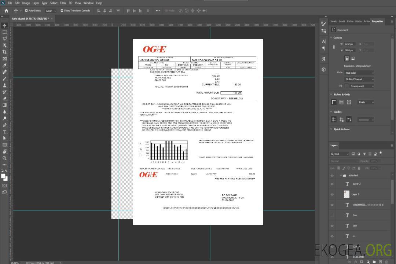
Task: Toggle the Auto-Select checkbox
Action: coord(26,11)
